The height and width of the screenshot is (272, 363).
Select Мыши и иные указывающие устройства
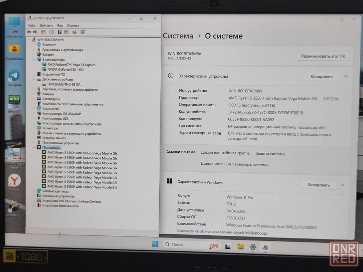(71, 133)
